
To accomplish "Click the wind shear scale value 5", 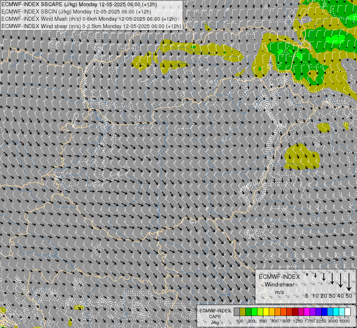I will coord(307,296).
